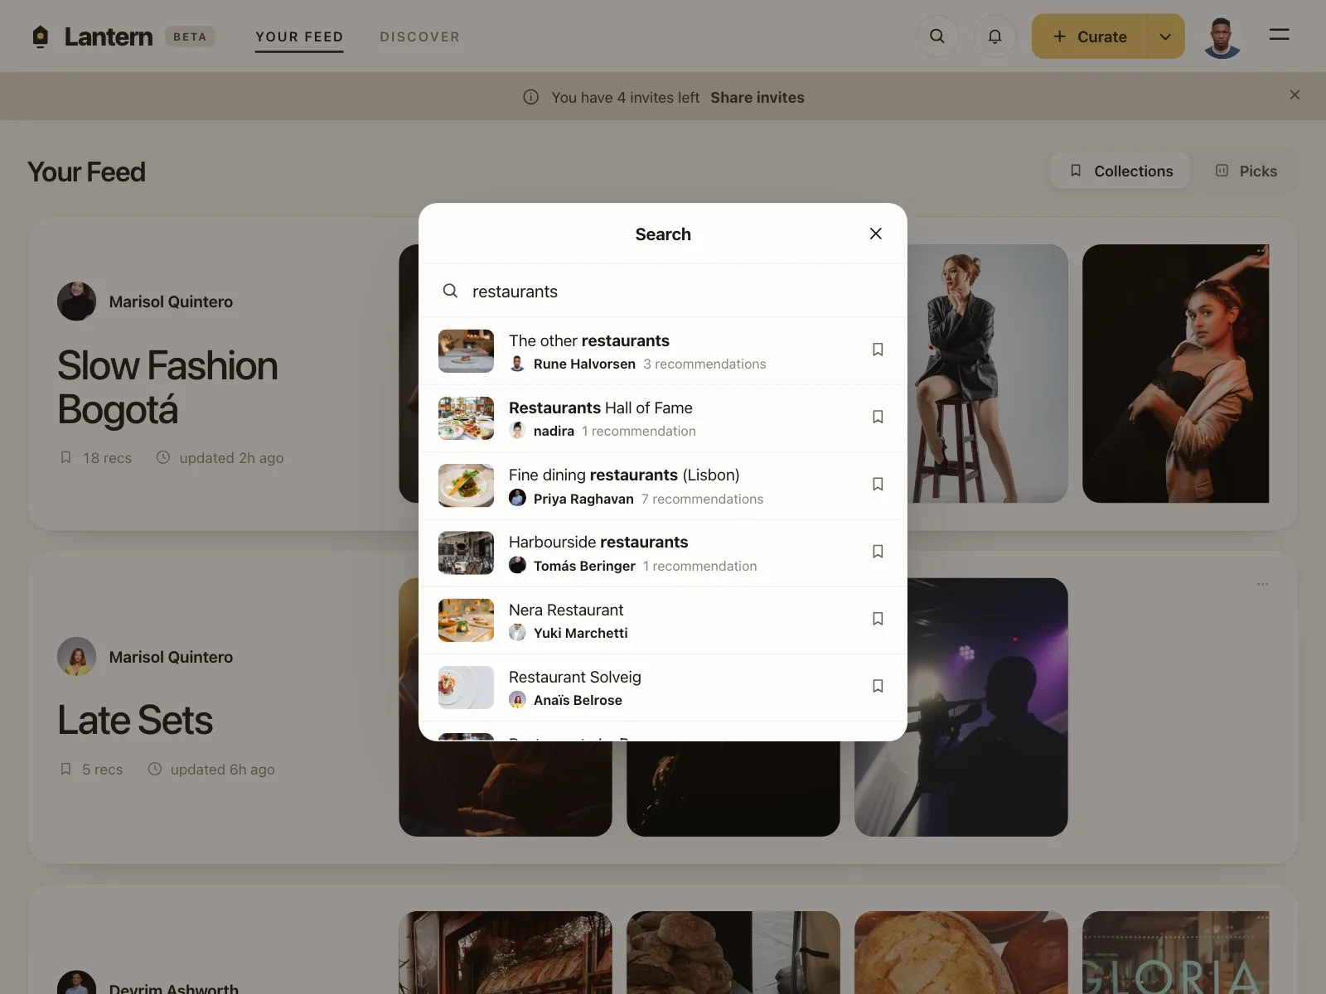Click author name Priya Raghavan
This screenshot has height=994, width=1326.
pyautogui.click(x=583, y=499)
